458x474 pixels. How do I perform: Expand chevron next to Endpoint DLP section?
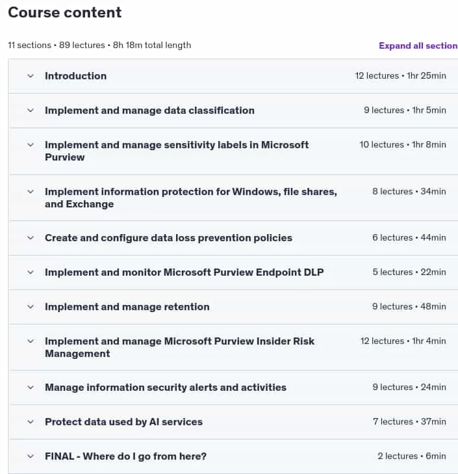[x=31, y=272]
